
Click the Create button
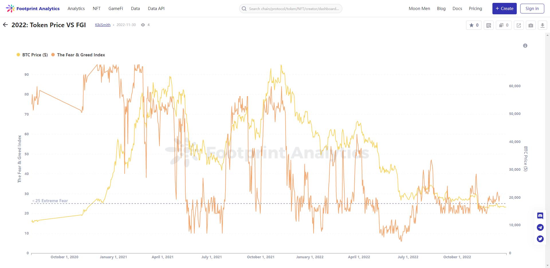pyautogui.click(x=504, y=9)
